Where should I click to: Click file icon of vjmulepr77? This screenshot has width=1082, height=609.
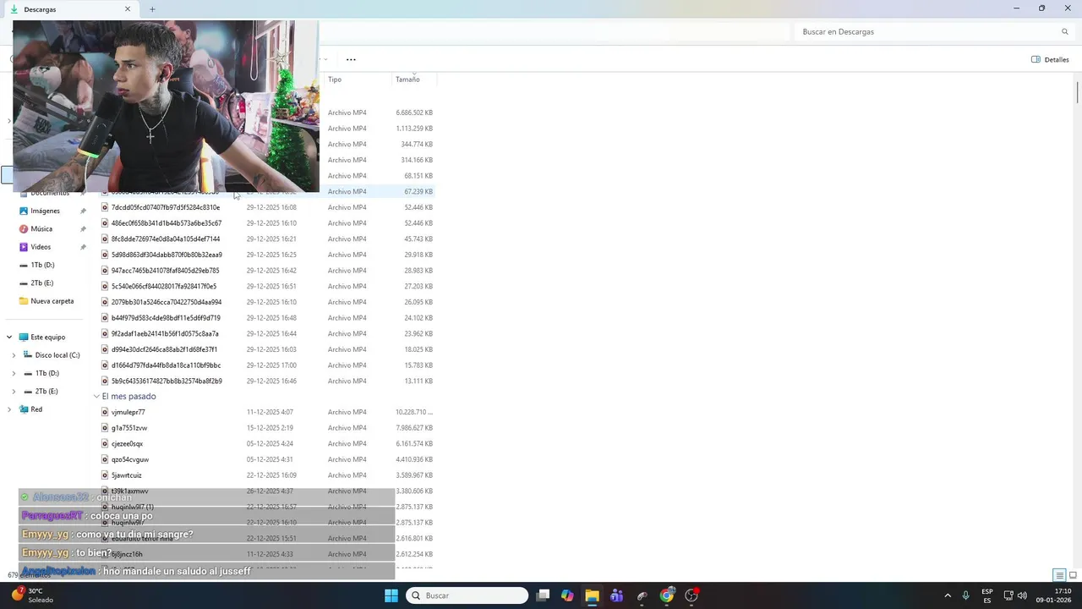tap(105, 412)
